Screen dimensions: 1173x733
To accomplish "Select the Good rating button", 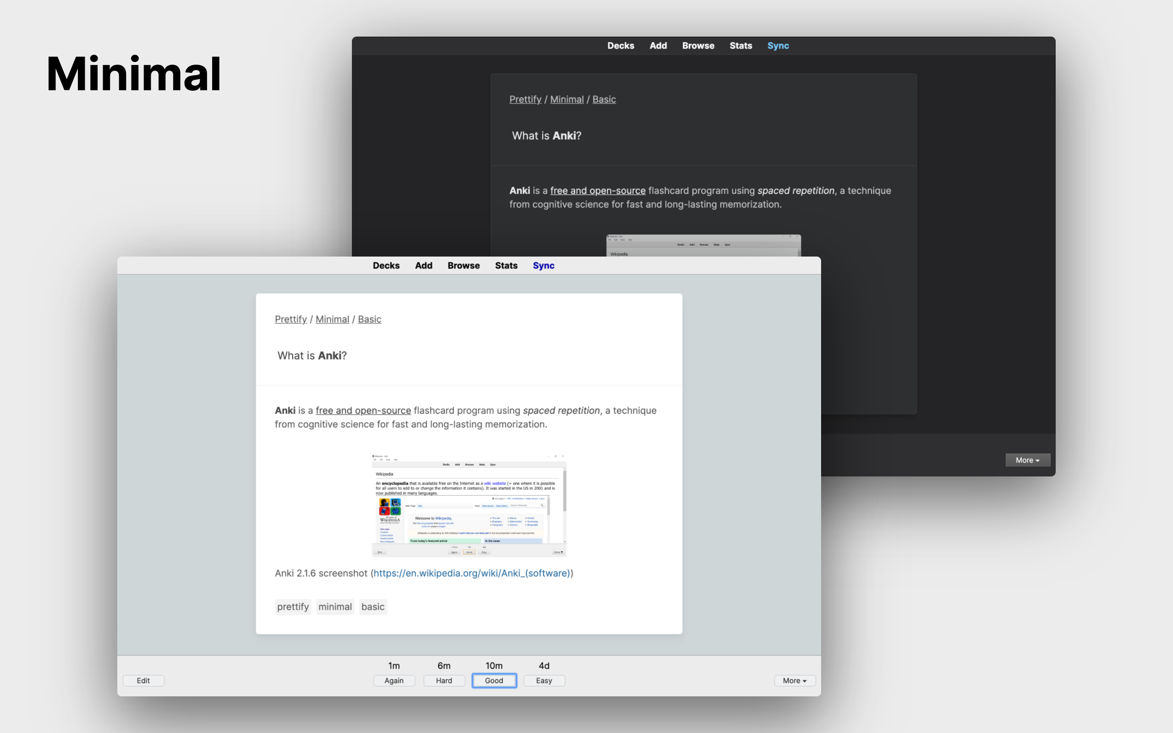I will (x=493, y=681).
